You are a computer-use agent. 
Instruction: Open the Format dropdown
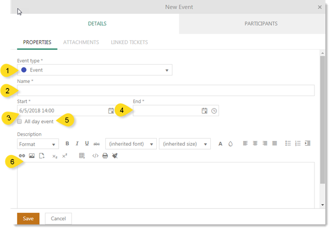(38, 144)
